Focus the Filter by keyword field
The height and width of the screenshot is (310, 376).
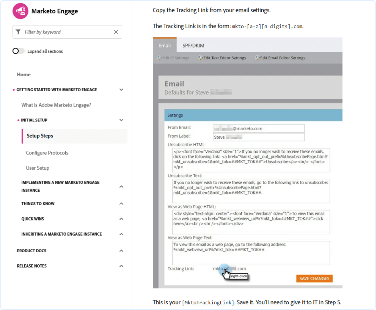click(x=67, y=32)
